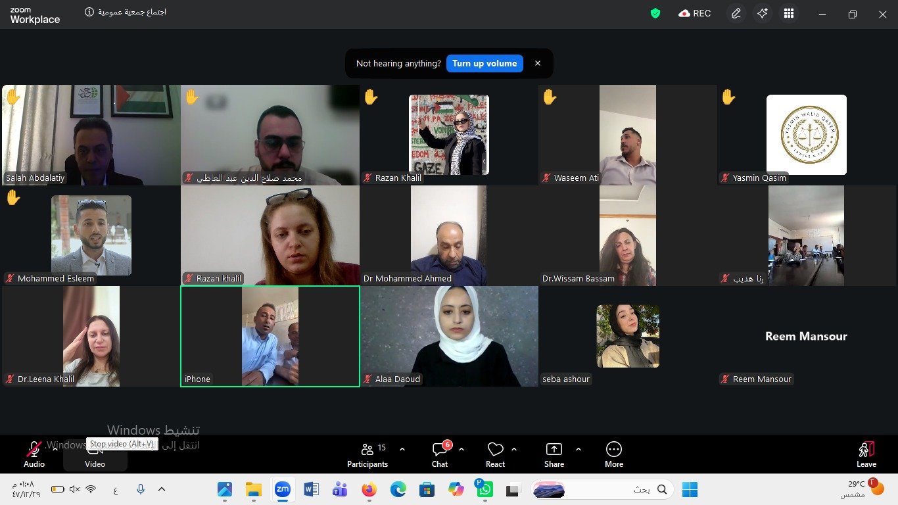This screenshot has width=898, height=505.
Task: Click the taskbar volume muted icon
Action: (x=74, y=489)
